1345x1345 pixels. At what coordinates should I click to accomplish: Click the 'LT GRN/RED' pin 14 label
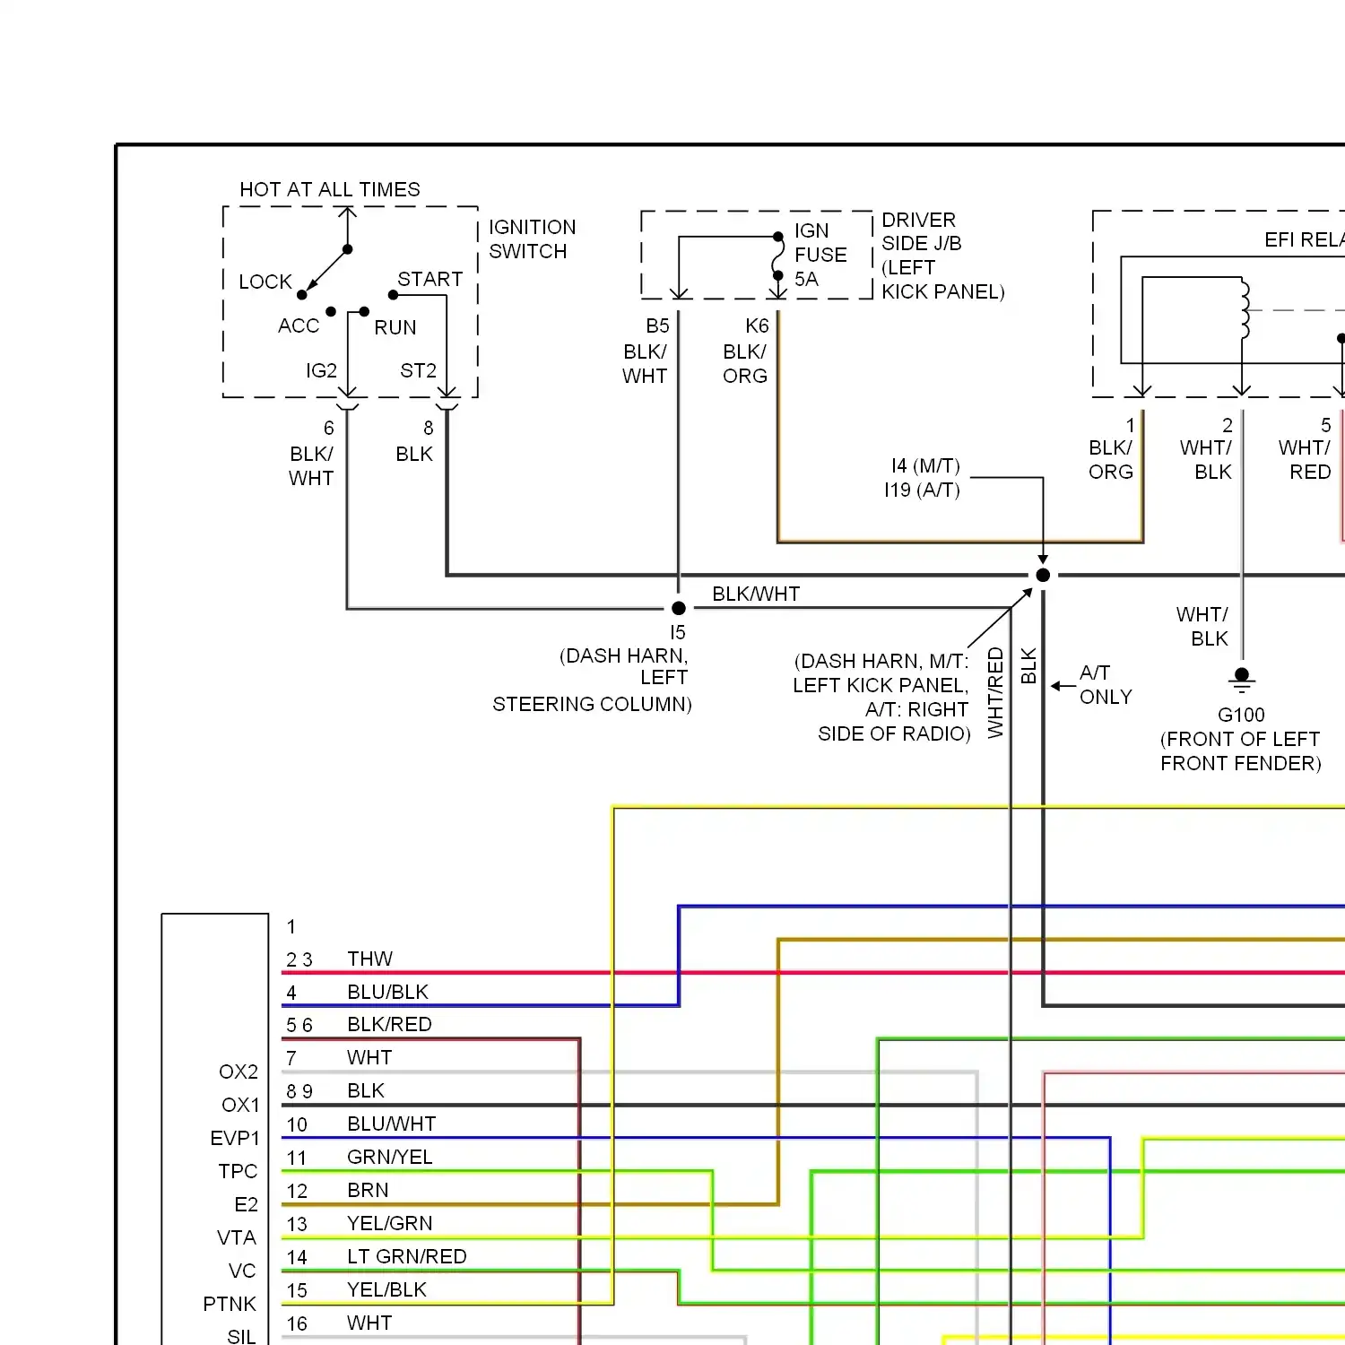click(406, 1256)
